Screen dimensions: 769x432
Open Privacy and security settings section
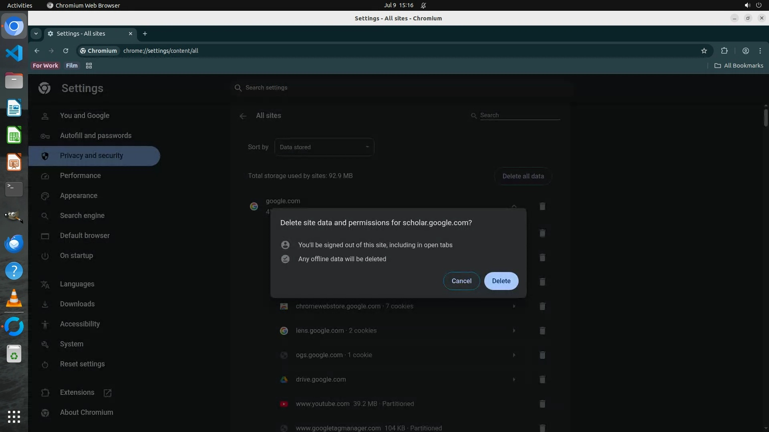click(x=91, y=156)
